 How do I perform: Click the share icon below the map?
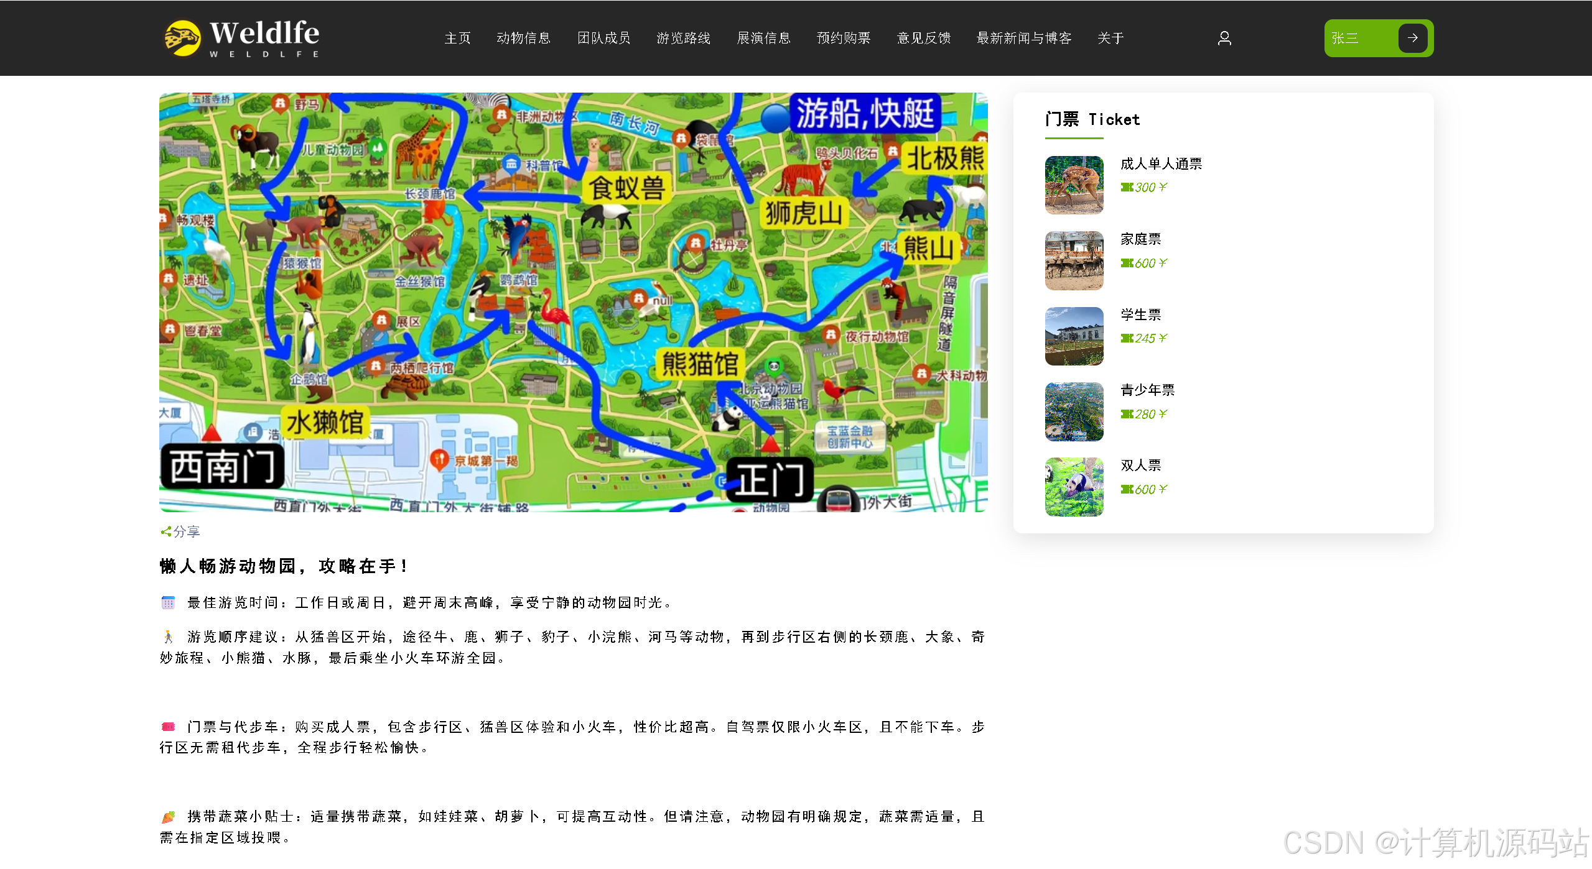(x=165, y=531)
